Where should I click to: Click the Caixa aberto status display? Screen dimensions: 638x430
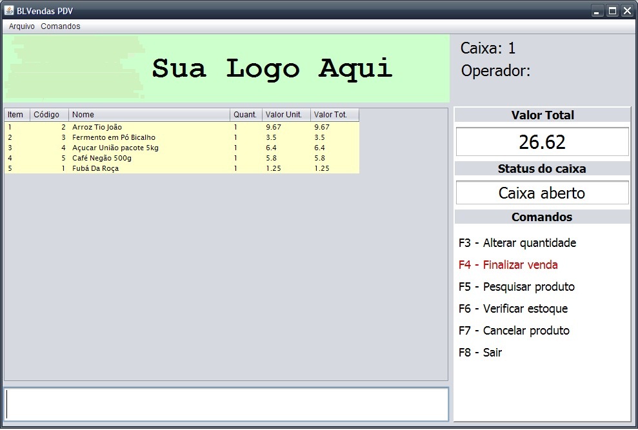tap(542, 192)
